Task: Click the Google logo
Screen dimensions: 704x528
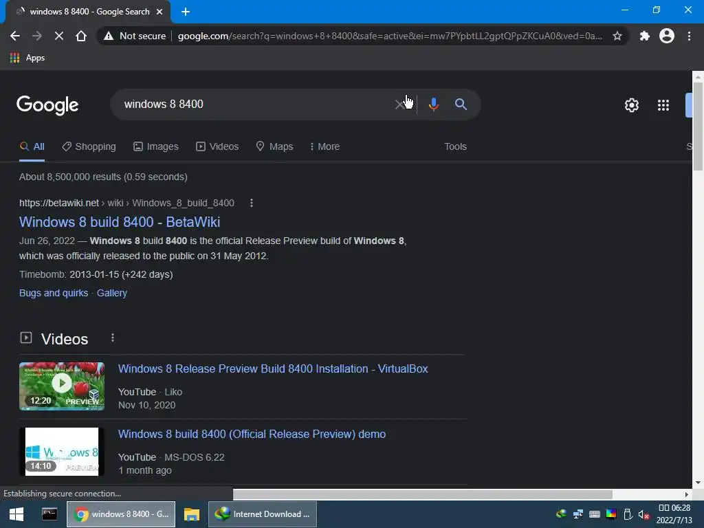Action: 47,105
